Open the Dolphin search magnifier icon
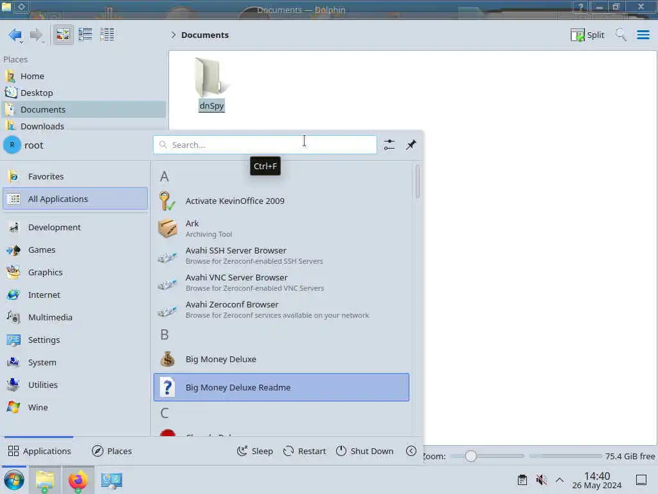 (621, 35)
